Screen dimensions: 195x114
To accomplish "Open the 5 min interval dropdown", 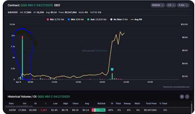I will coord(183,5).
